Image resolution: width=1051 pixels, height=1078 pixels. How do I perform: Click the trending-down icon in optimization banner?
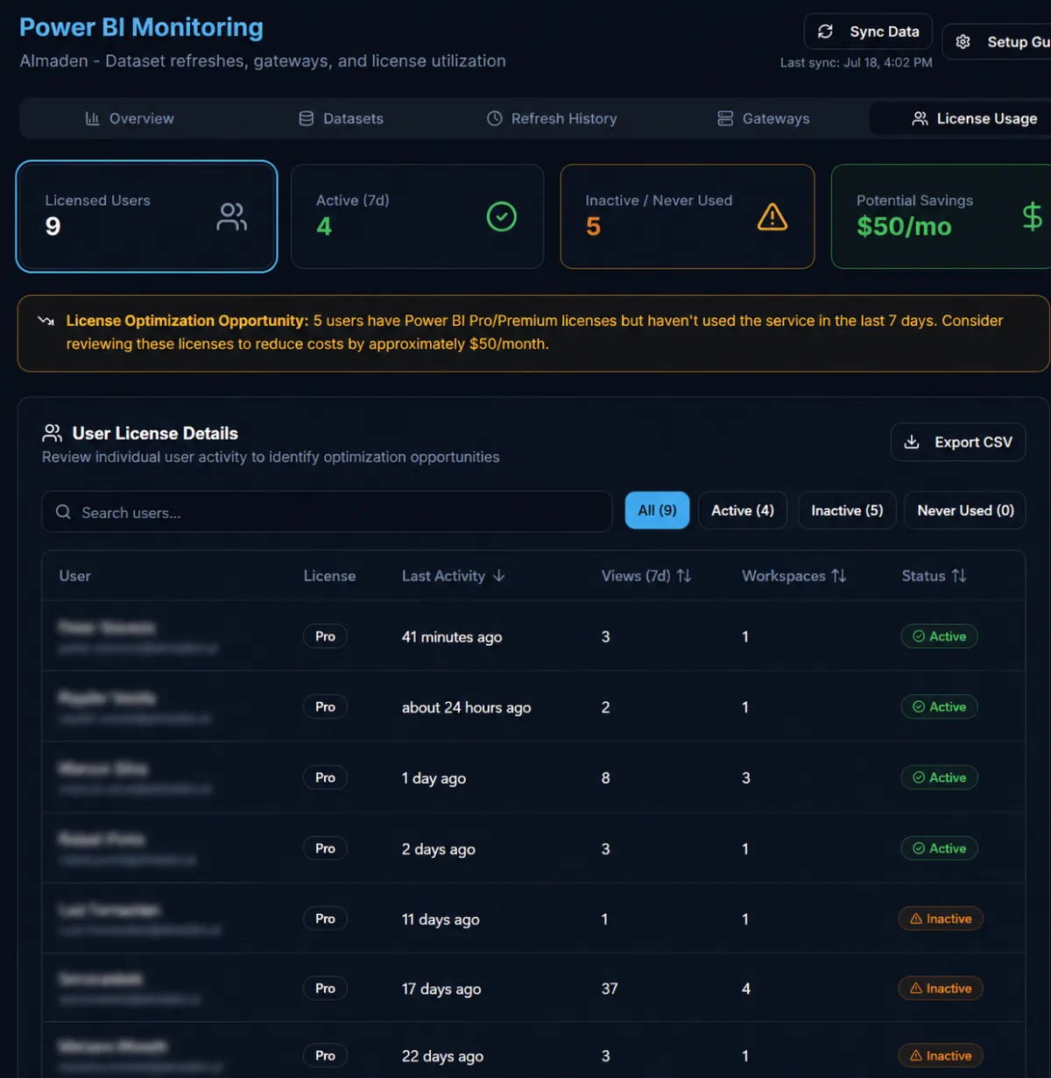(46, 321)
